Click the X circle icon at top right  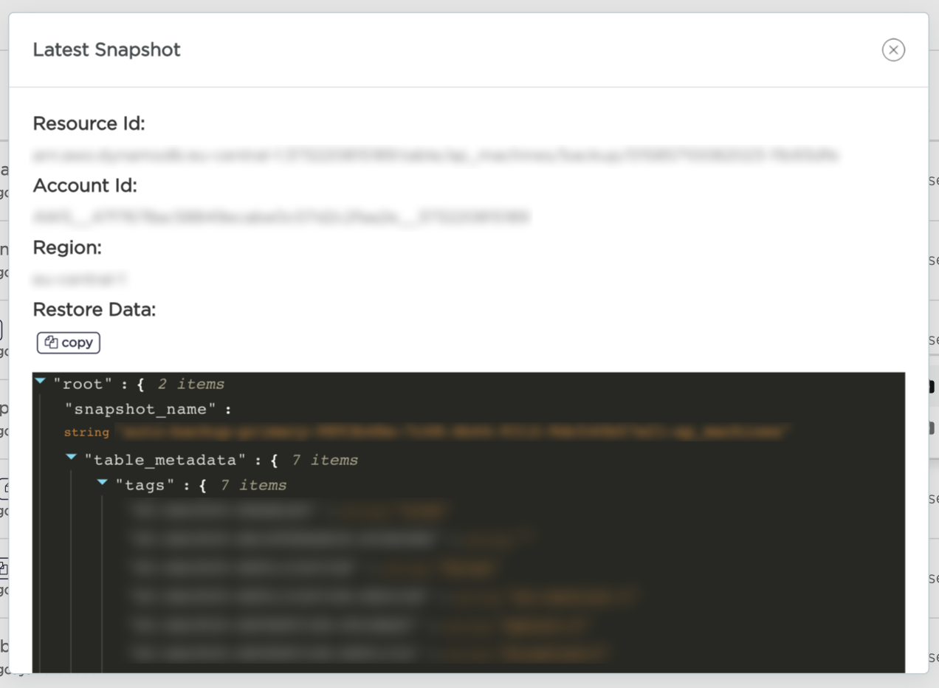click(x=893, y=49)
